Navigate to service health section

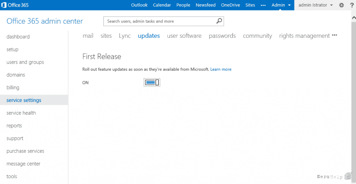pos(21,113)
